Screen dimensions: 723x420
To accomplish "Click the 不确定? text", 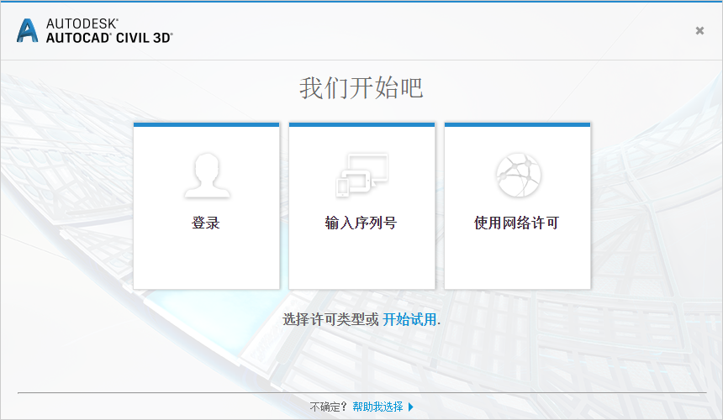I will click(x=328, y=407).
